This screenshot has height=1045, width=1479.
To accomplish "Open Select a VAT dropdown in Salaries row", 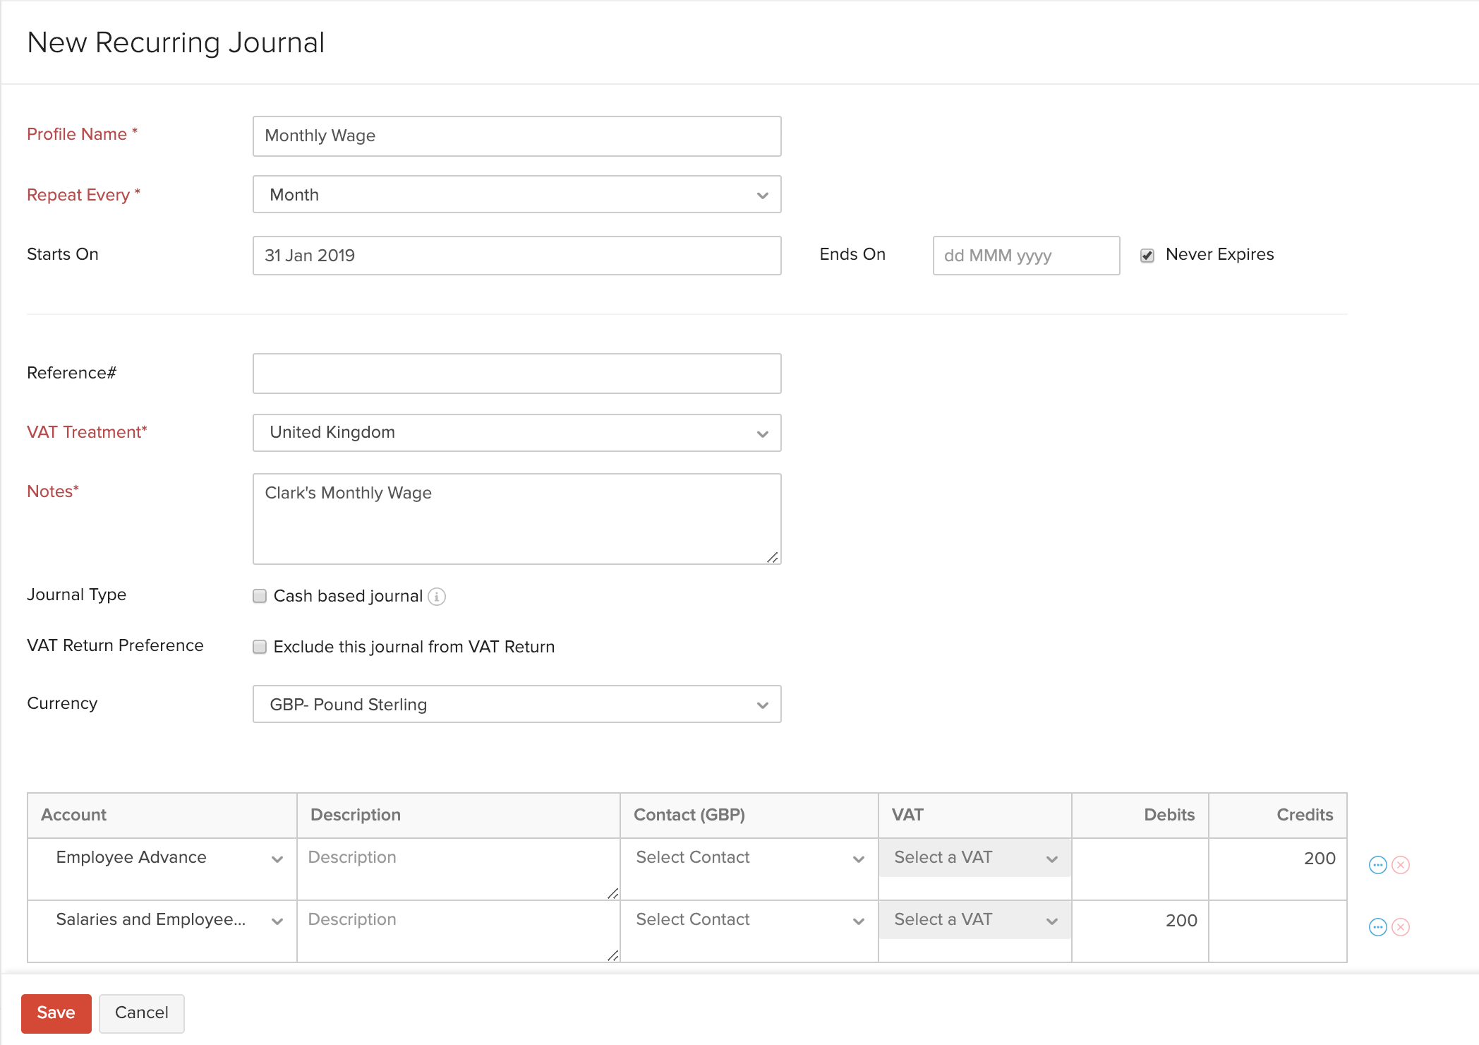I will coord(974,920).
